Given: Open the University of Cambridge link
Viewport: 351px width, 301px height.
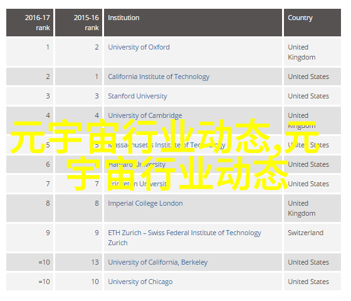Looking at the screenshot, I should (x=145, y=115).
